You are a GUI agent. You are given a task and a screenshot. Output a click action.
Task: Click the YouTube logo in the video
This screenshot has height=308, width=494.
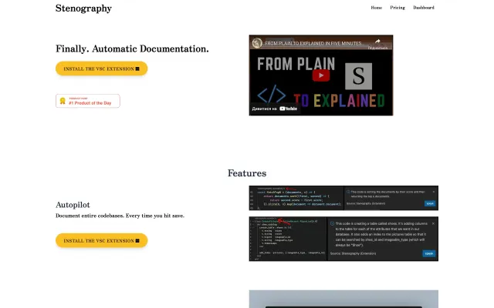click(x=288, y=109)
